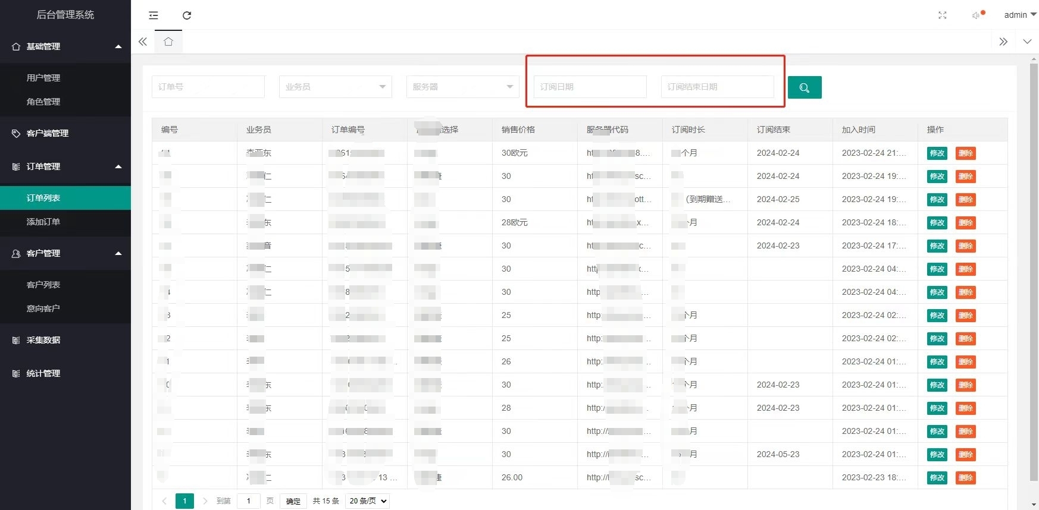Collapse the 客户管理 menu
The image size is (1039, 510).
(65, 253)
